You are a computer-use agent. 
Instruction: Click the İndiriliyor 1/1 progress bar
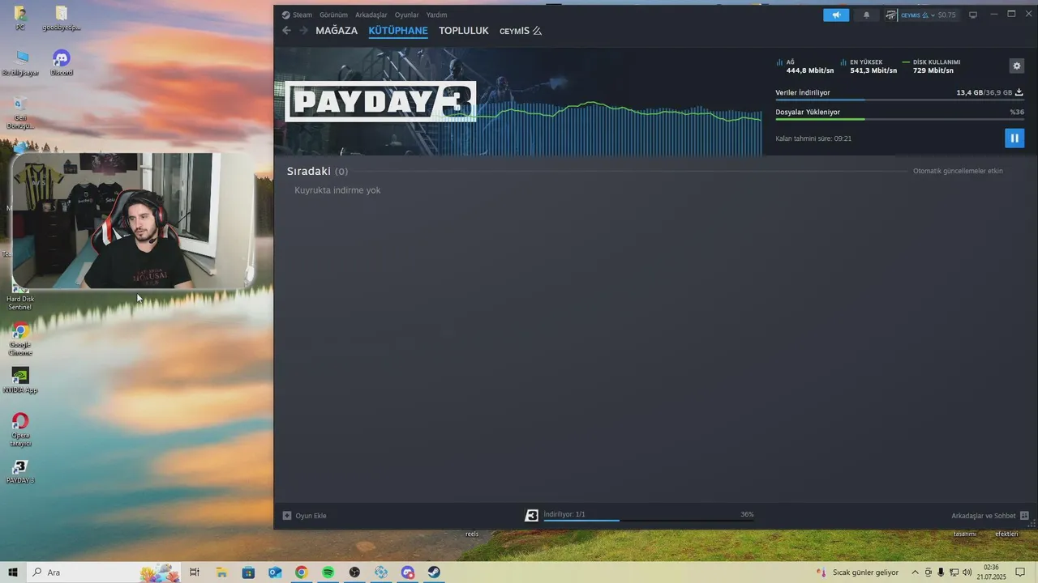click(649, 520)
